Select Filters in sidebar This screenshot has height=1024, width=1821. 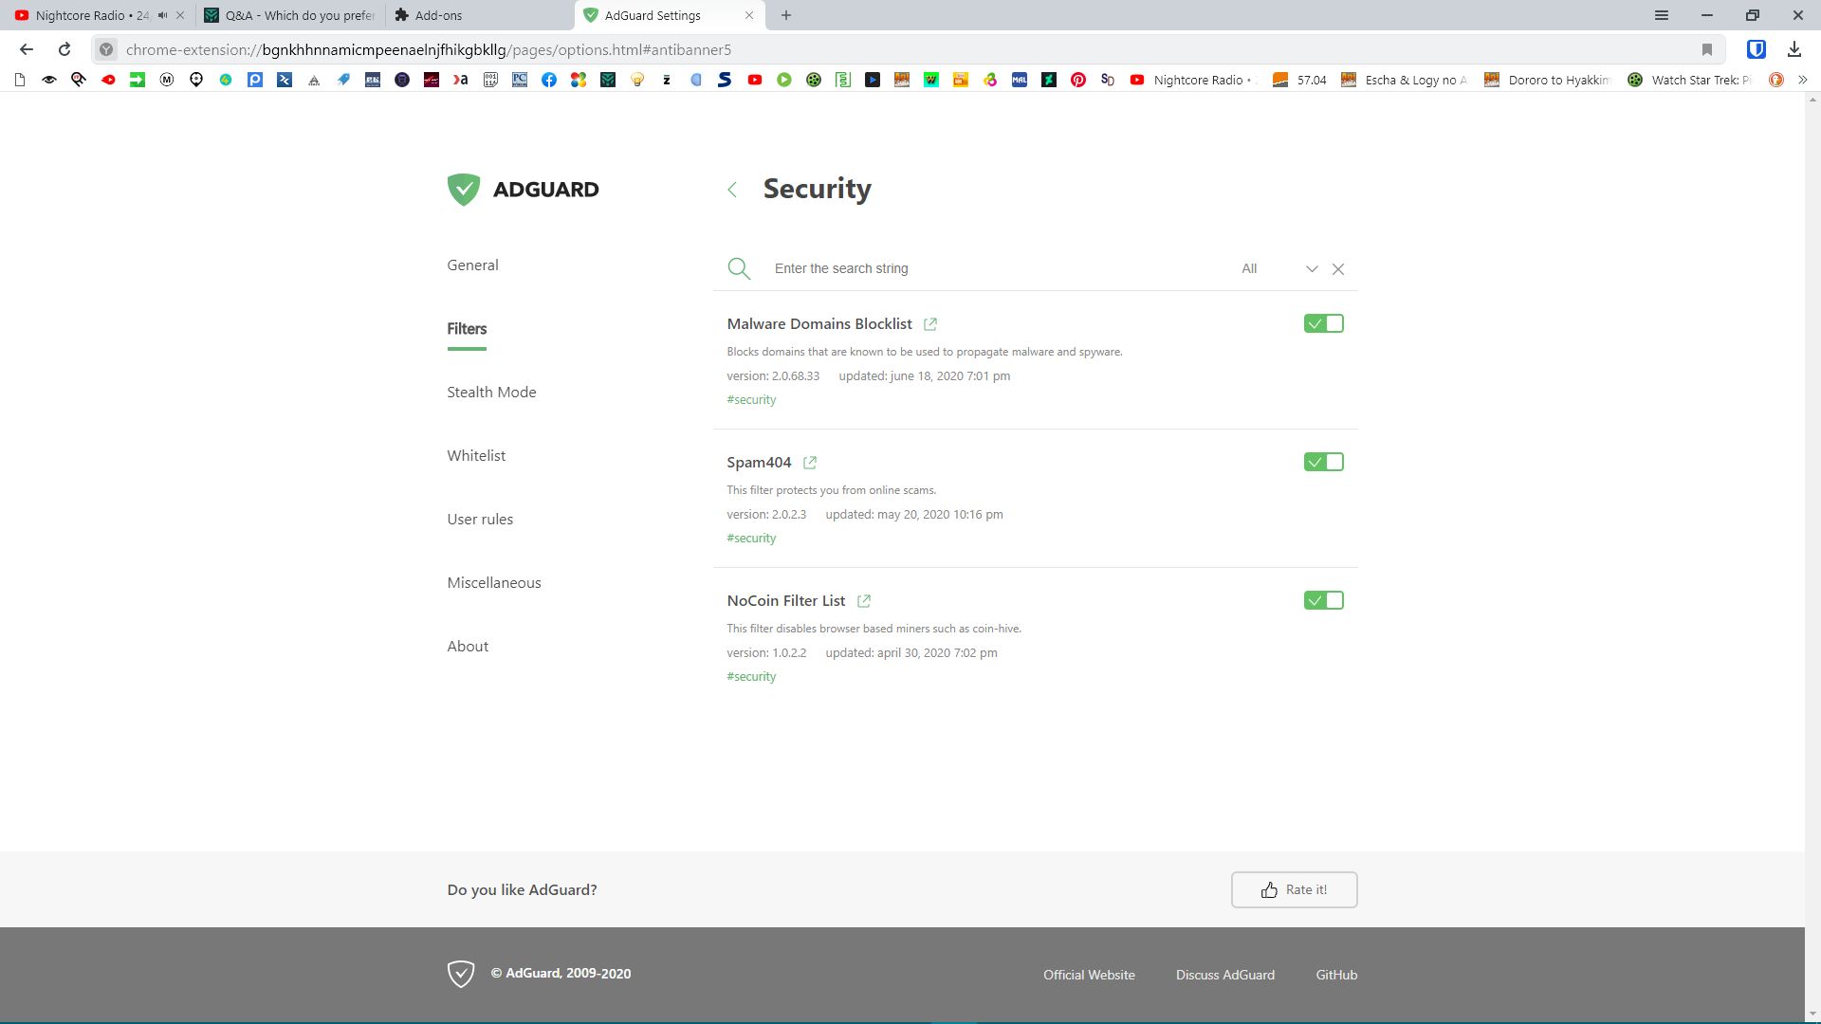click(x=467, y=329)
